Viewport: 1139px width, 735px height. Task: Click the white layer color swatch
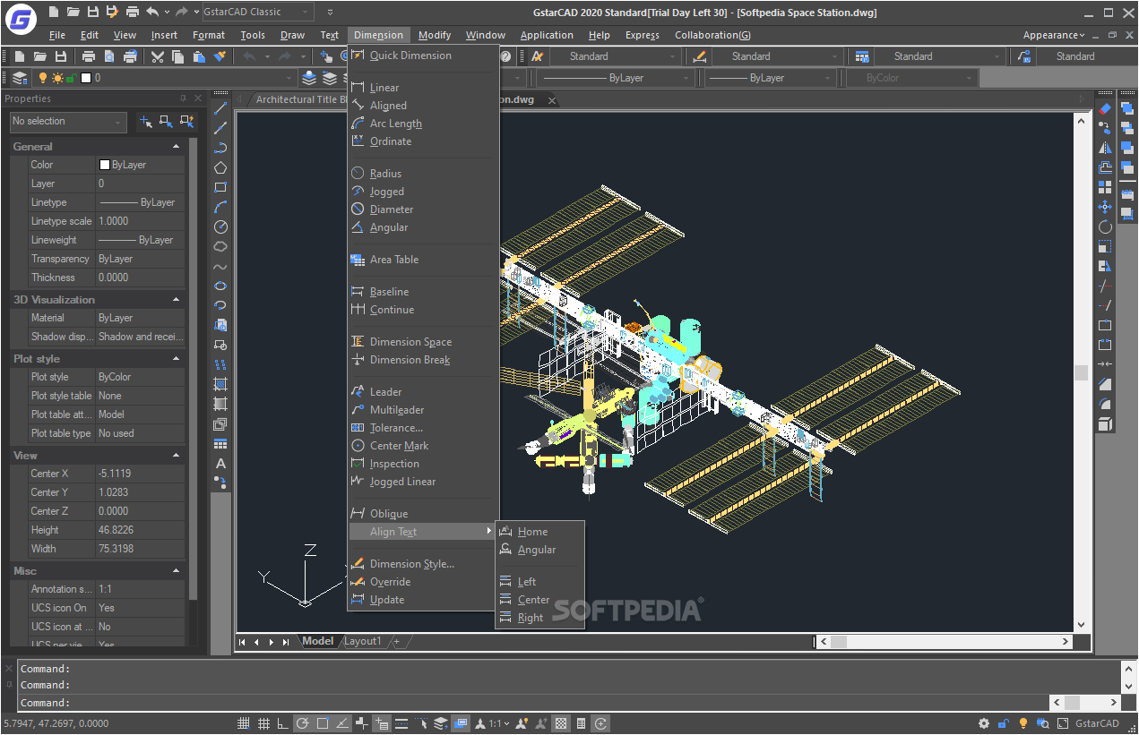[86, 78]
